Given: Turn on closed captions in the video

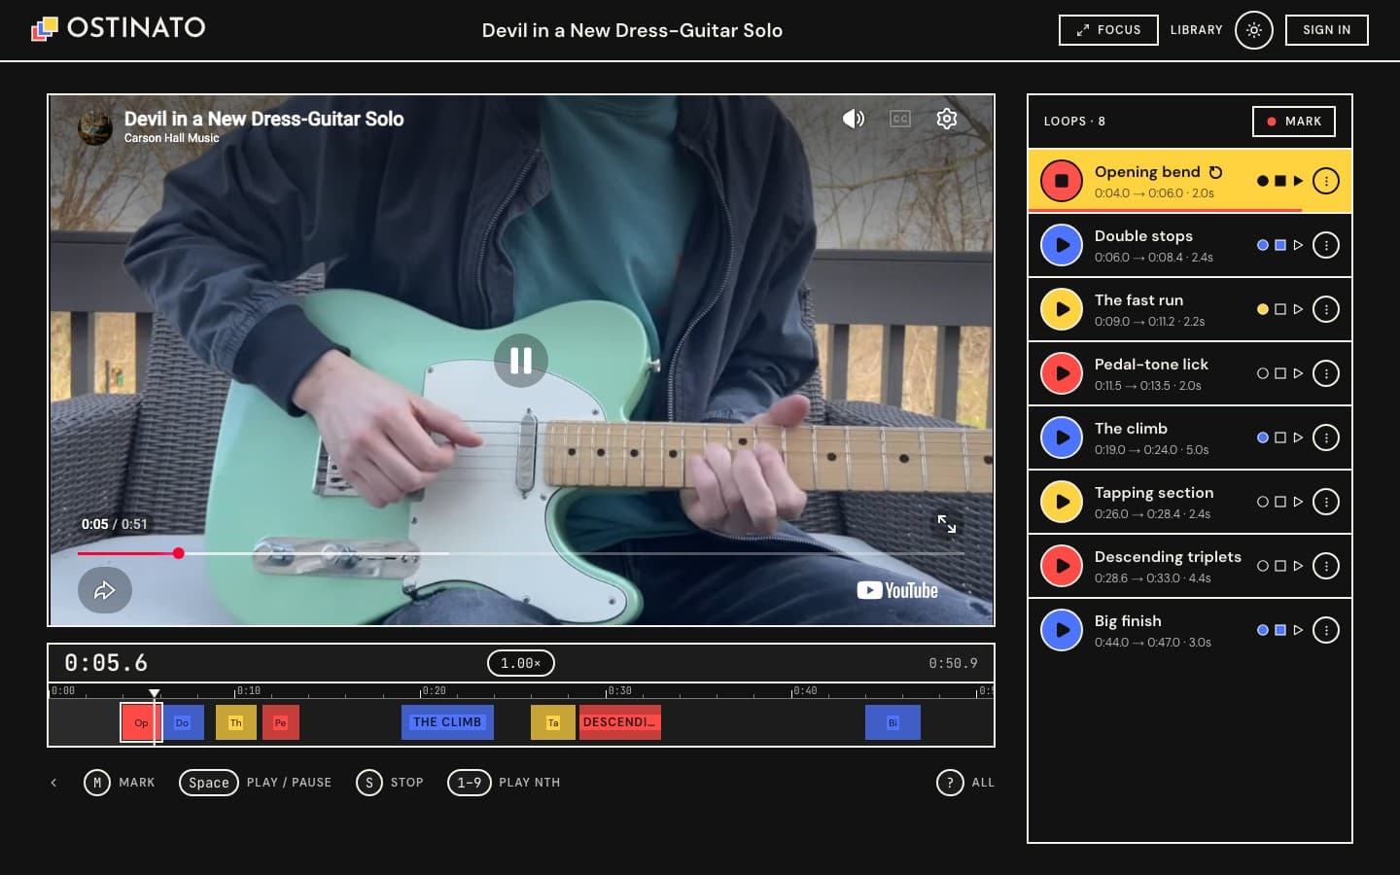Looking at the screenshot, I should pos(900,119).
